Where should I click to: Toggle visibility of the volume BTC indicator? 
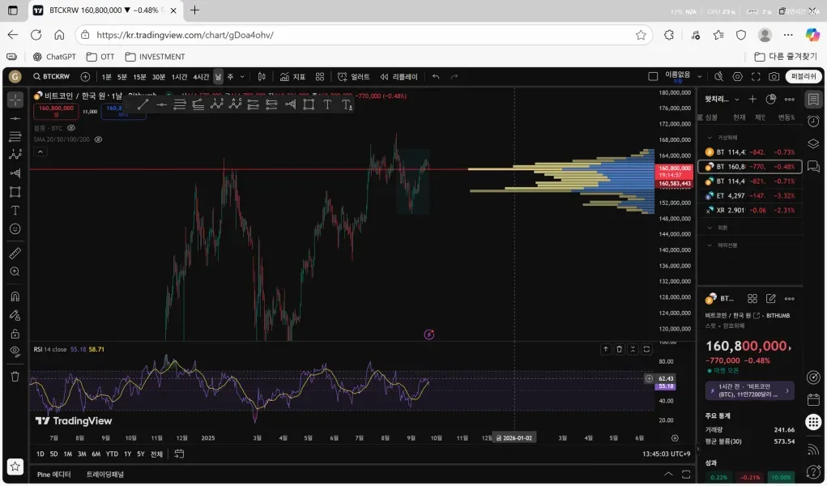coord(71,128)
